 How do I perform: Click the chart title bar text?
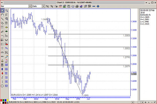(x=74, y=3)
